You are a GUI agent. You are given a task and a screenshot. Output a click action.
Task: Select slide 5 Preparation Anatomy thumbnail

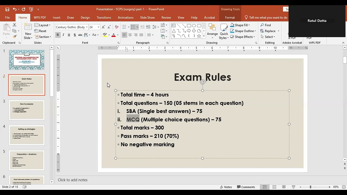[27, 160]
